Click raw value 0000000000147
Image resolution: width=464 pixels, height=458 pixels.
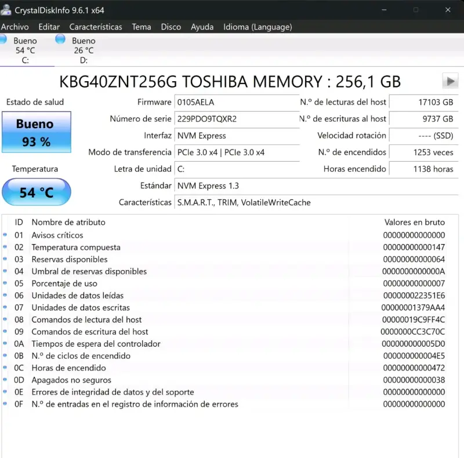click(x=414, y=247)
